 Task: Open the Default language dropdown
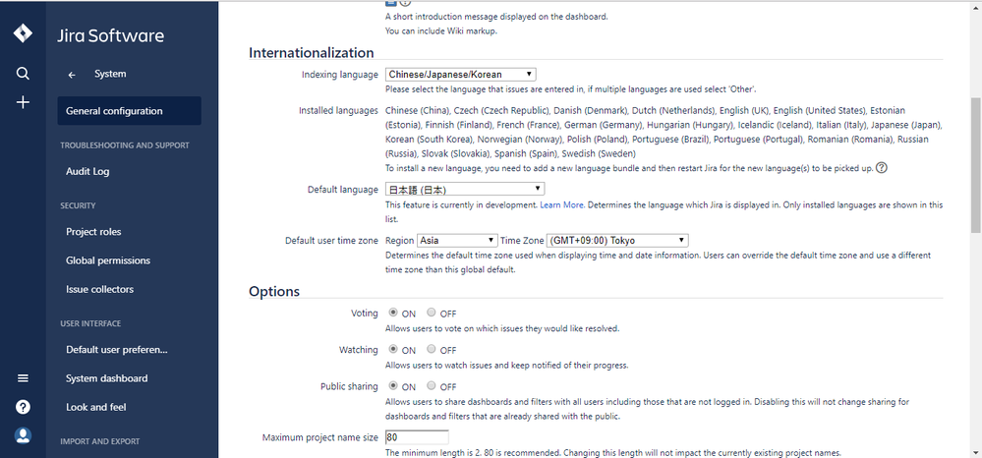(465, 189)
